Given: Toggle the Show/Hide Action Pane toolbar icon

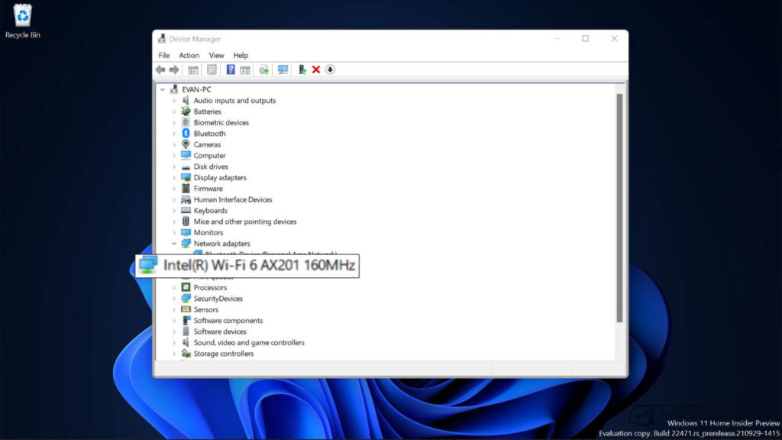Looking at the screenshot, I should coord(245,70).
